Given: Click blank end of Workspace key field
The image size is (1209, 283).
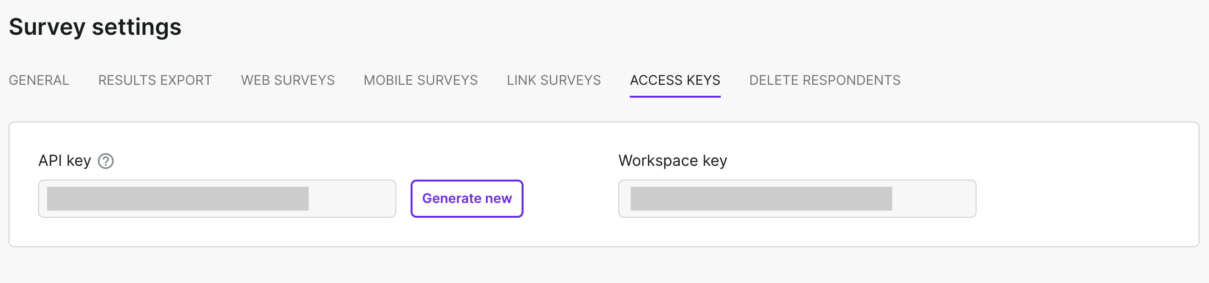Looking at the screenshot, I should 934,199.
